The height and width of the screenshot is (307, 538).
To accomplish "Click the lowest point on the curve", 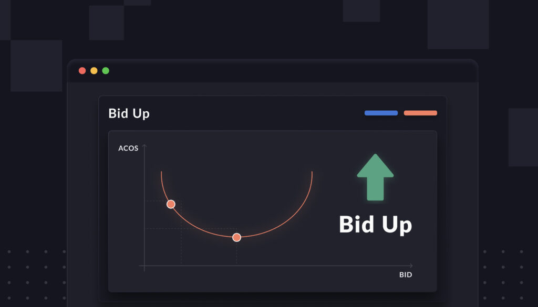I will click(237, 237).
